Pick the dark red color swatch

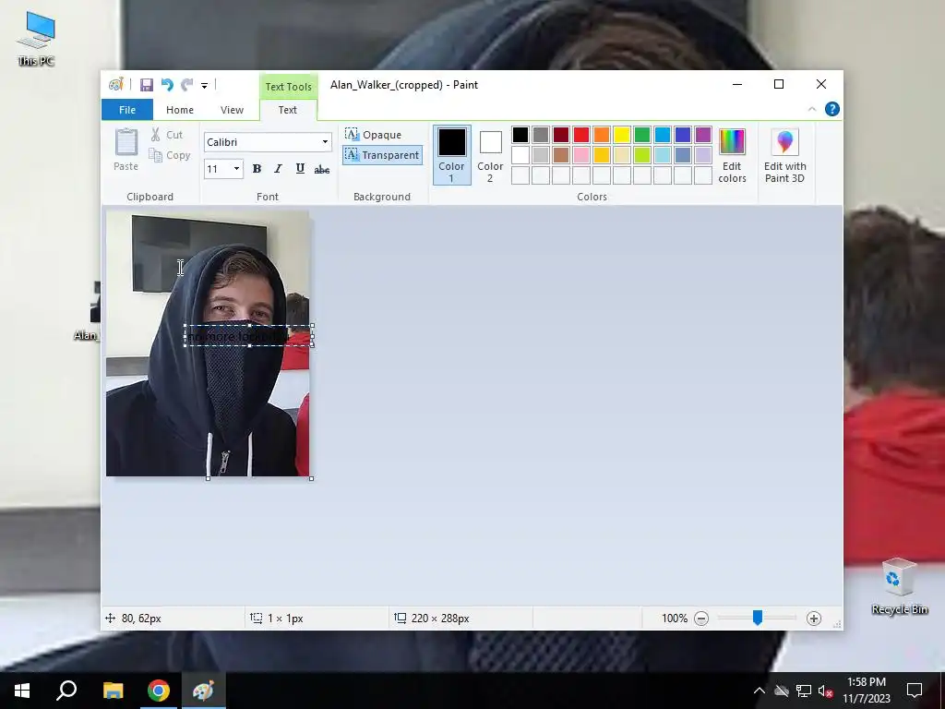pos(561,135)
